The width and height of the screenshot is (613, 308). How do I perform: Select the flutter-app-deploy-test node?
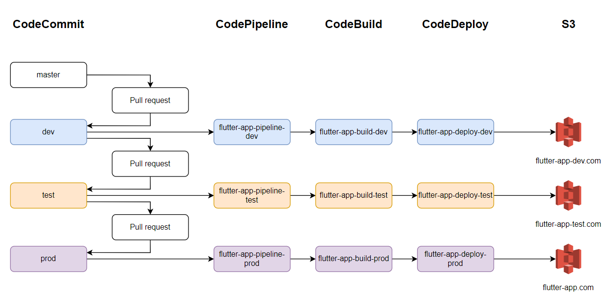(x=456, y=195)
